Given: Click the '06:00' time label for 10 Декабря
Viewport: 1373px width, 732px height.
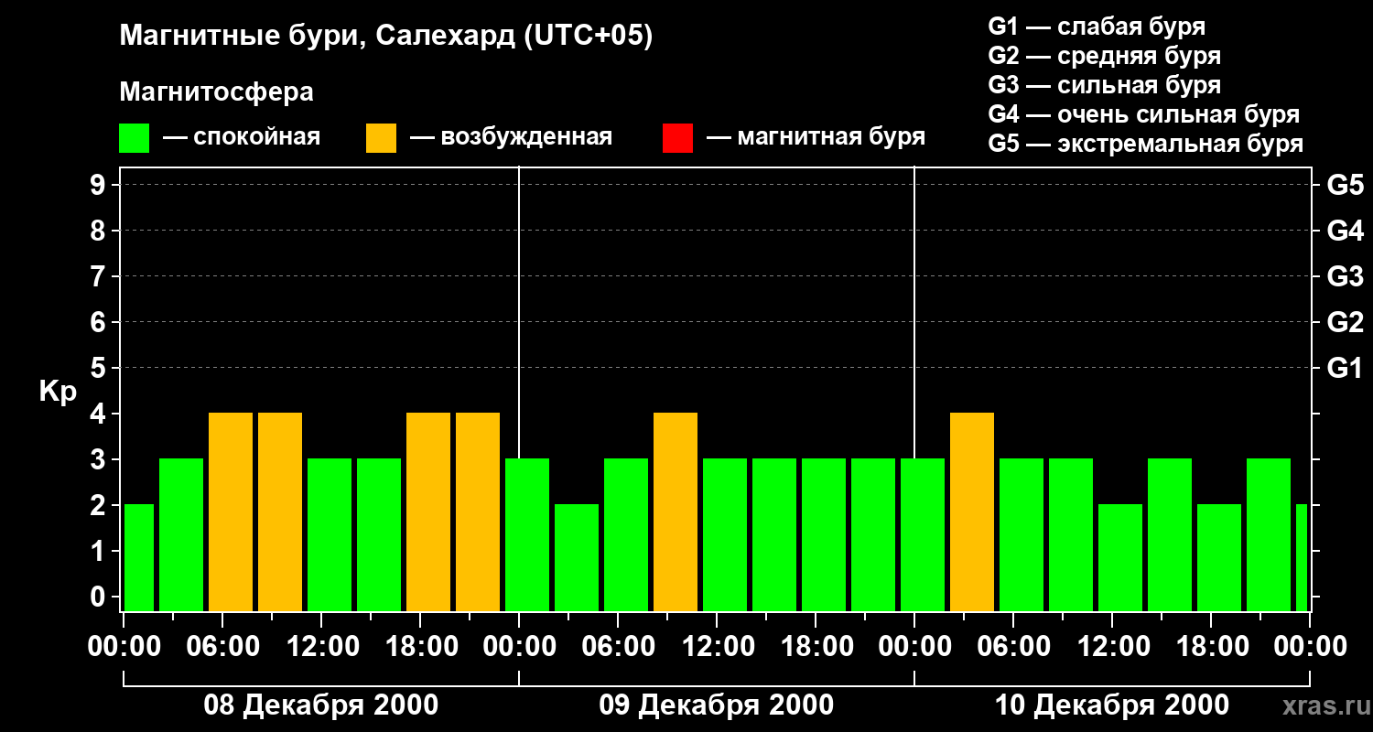Looking at the screenshot, I should (x=1012, y=647).
